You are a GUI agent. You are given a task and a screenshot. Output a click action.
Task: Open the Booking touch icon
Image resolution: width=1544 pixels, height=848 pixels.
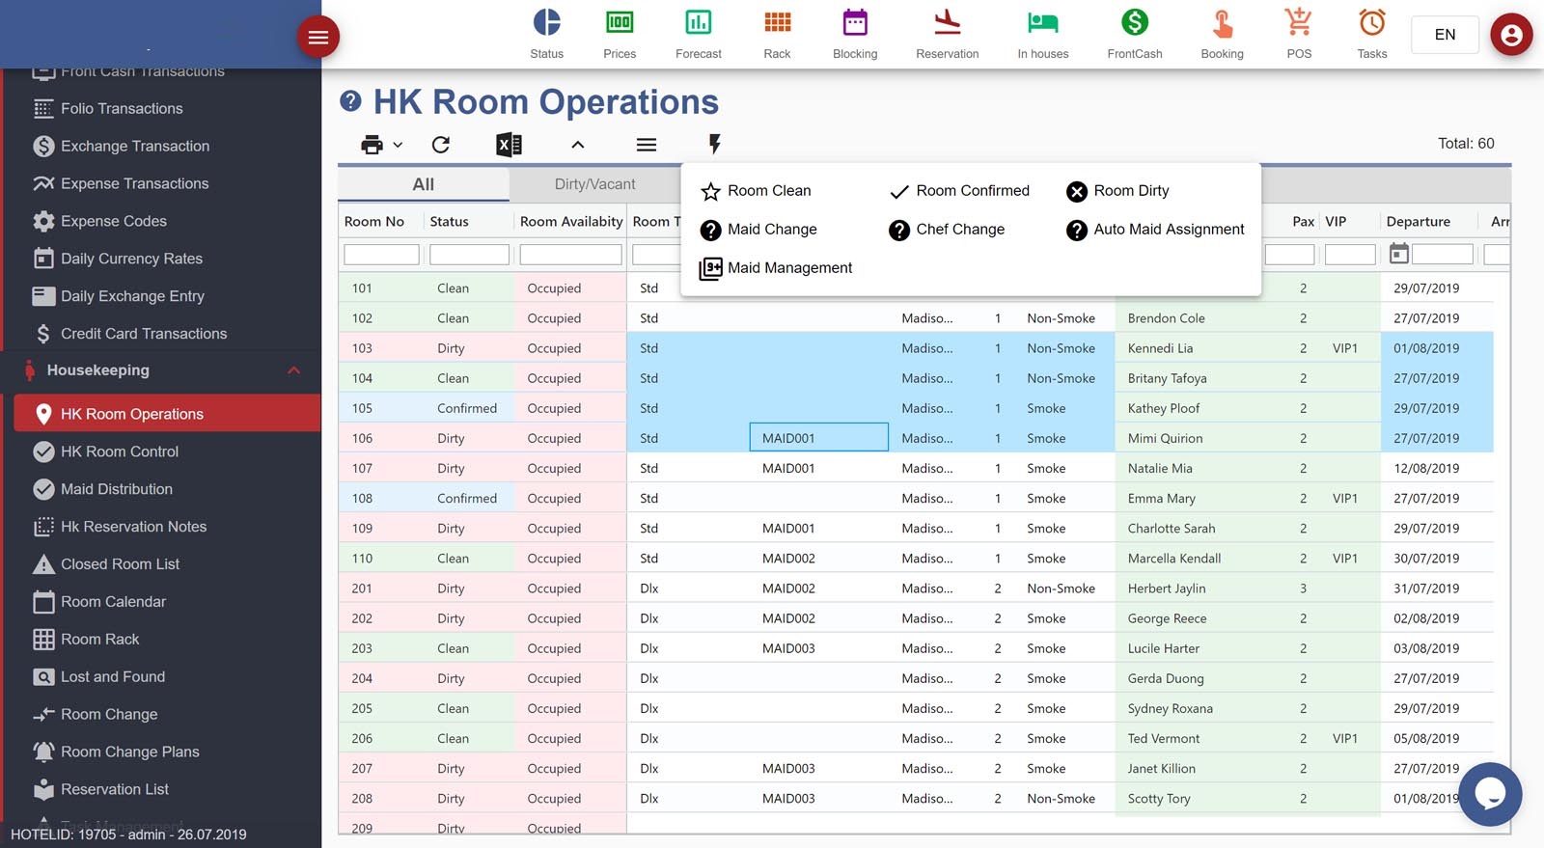tap(1222, 22)
